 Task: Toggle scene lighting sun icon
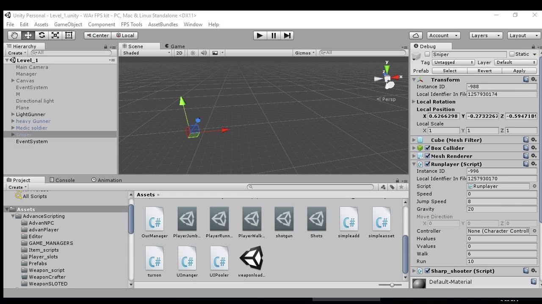click(x=193, y=53)
